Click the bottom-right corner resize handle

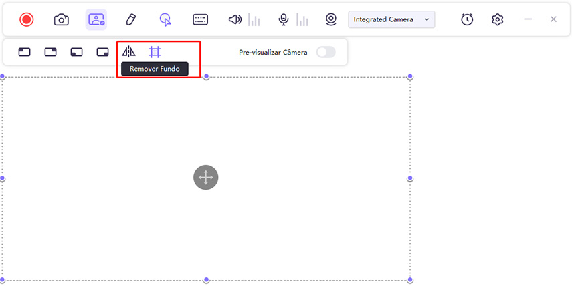[410, 280]
